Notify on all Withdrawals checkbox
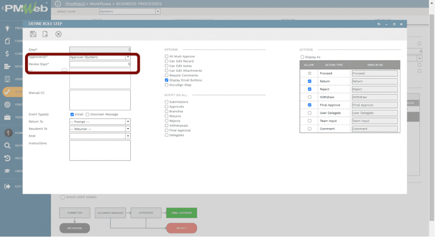435x237 pixels. [x=167, y=125]
